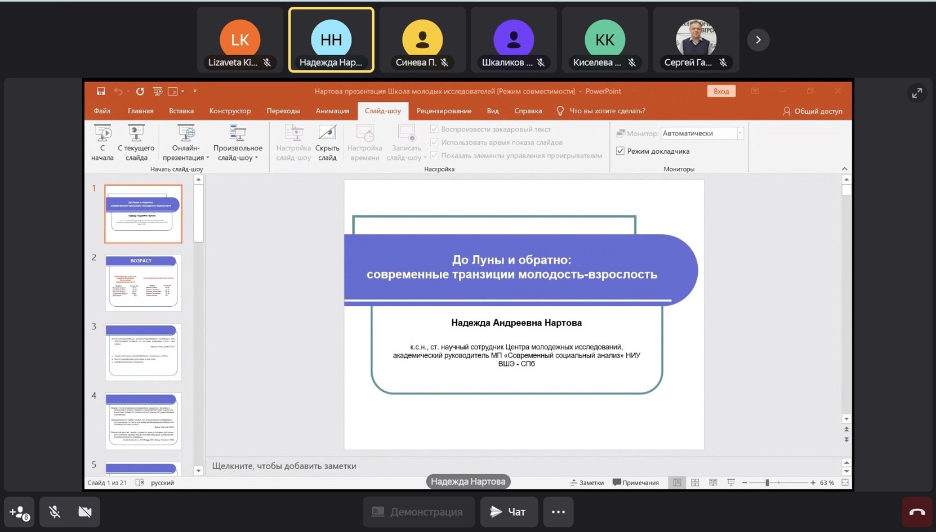Toggle Воспроизвести закадровый текст checkbox
The height and width of the screenshot is (532, 936).
(x=434, y=129)
